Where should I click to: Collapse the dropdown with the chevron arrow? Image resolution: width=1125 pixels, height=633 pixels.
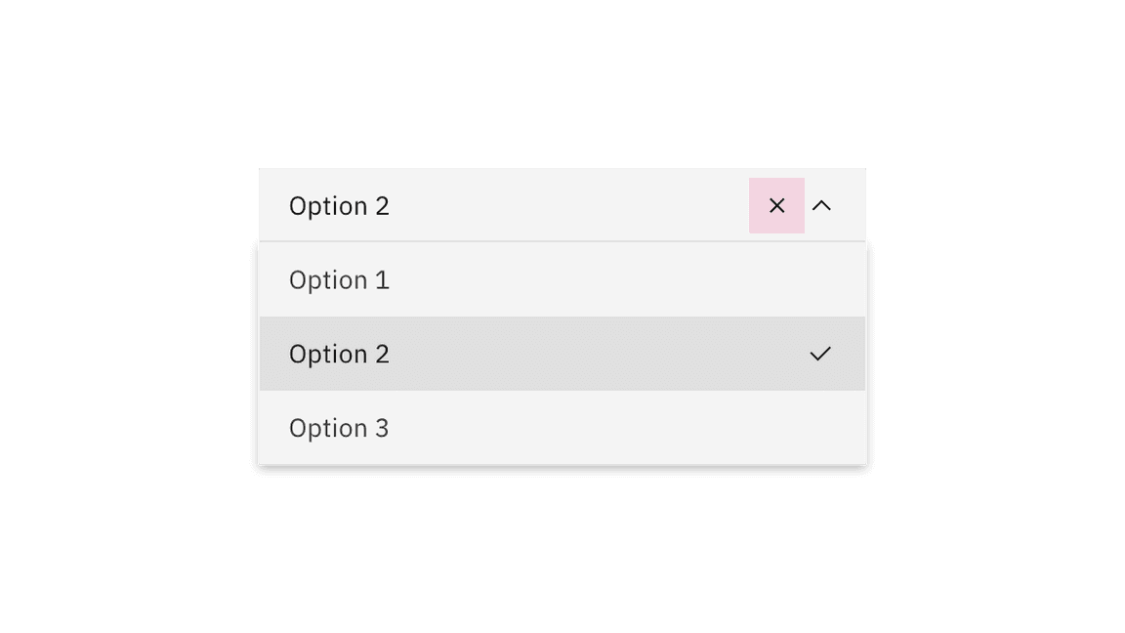[822, 205]
